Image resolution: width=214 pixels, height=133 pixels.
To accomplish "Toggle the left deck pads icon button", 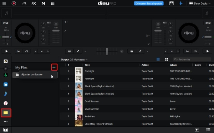I will [69, 51].
